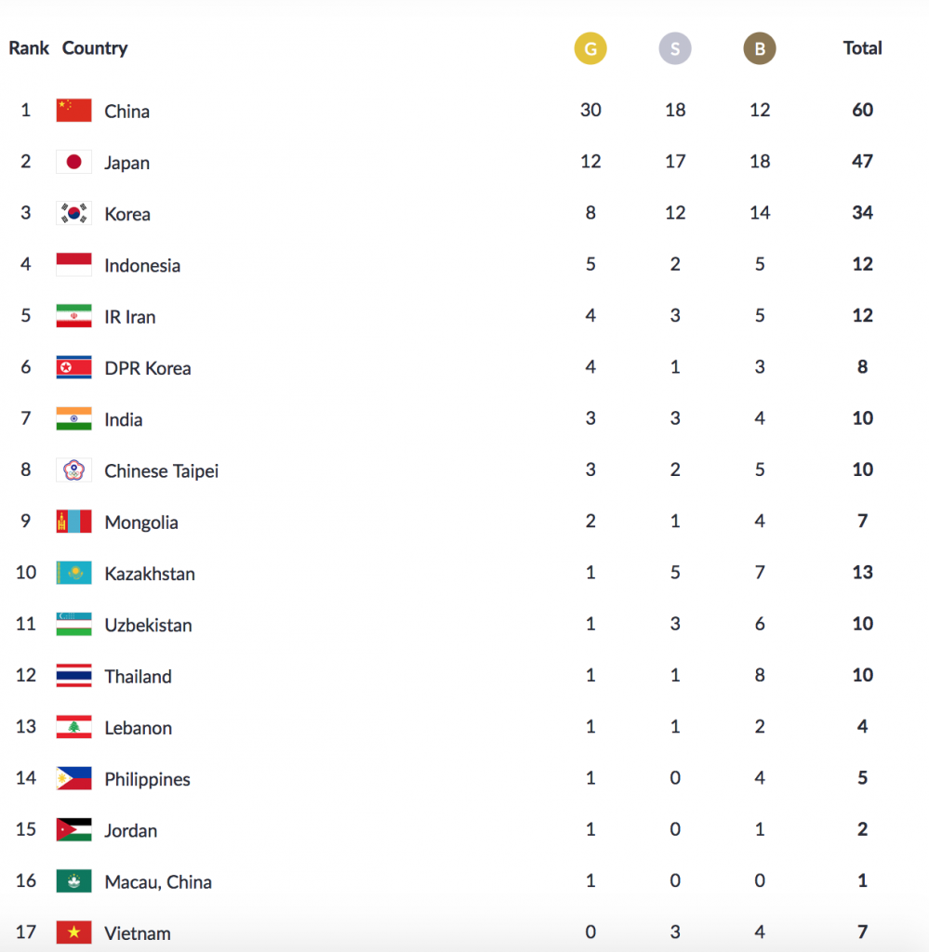Select the Uzbekistan country name
Image resolution: width=929 pixels, height=952 pixels.
[x=148, y=625]
